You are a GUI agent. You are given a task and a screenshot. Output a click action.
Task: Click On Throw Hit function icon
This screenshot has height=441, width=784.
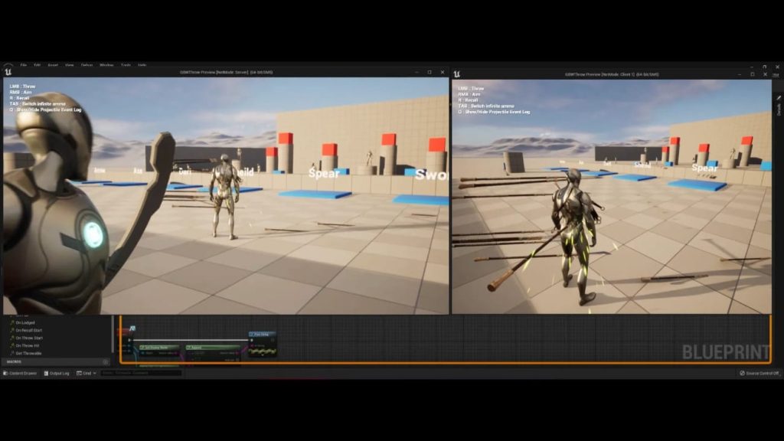(x=12, y=345)
